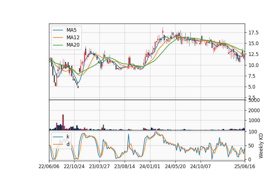Click the 10.0 price axis tick

pos(253,65)
